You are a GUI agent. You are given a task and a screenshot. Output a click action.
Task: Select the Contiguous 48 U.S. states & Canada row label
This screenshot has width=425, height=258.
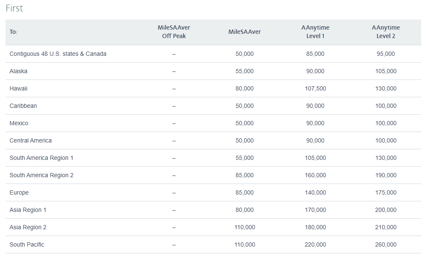(x=58, y=54)
